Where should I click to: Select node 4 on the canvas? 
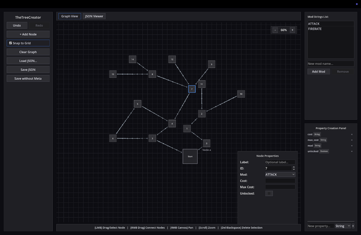[172, 123]
